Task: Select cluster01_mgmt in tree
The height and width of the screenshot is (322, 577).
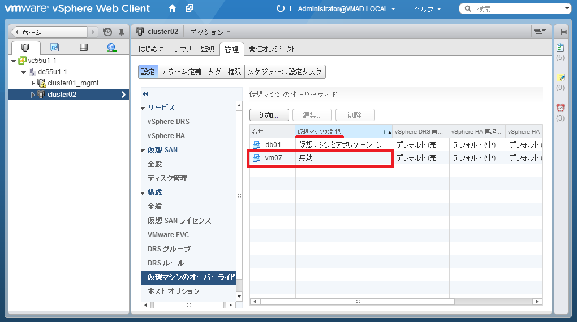Action: tap(73, 83)
